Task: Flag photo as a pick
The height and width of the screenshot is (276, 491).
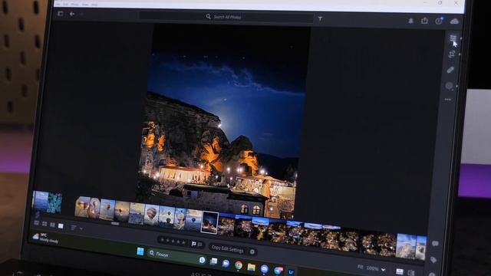Action: 194,244
